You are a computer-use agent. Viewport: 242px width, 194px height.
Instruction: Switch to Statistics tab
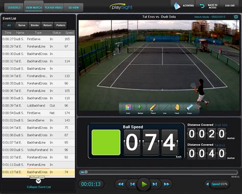pyautogui.click(x=14, y=8)
